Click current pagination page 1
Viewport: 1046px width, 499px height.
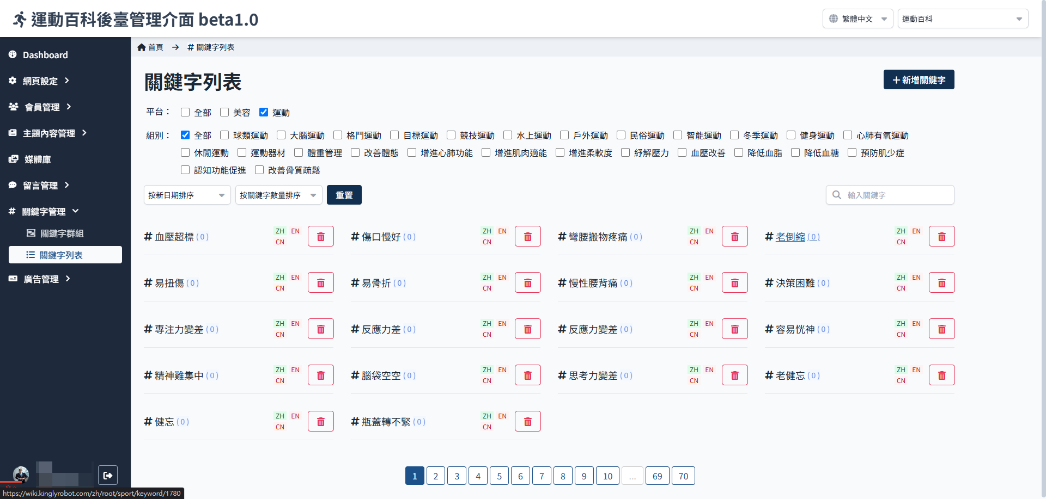pyautogui.click(x=415, y=476)
